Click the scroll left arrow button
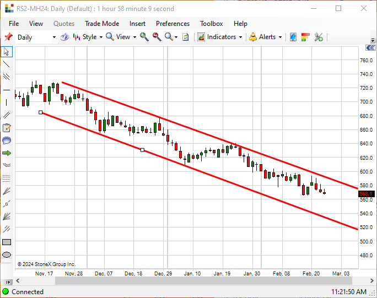The width and height of the screenshot is (377, 298). click(x=18, y=280)
